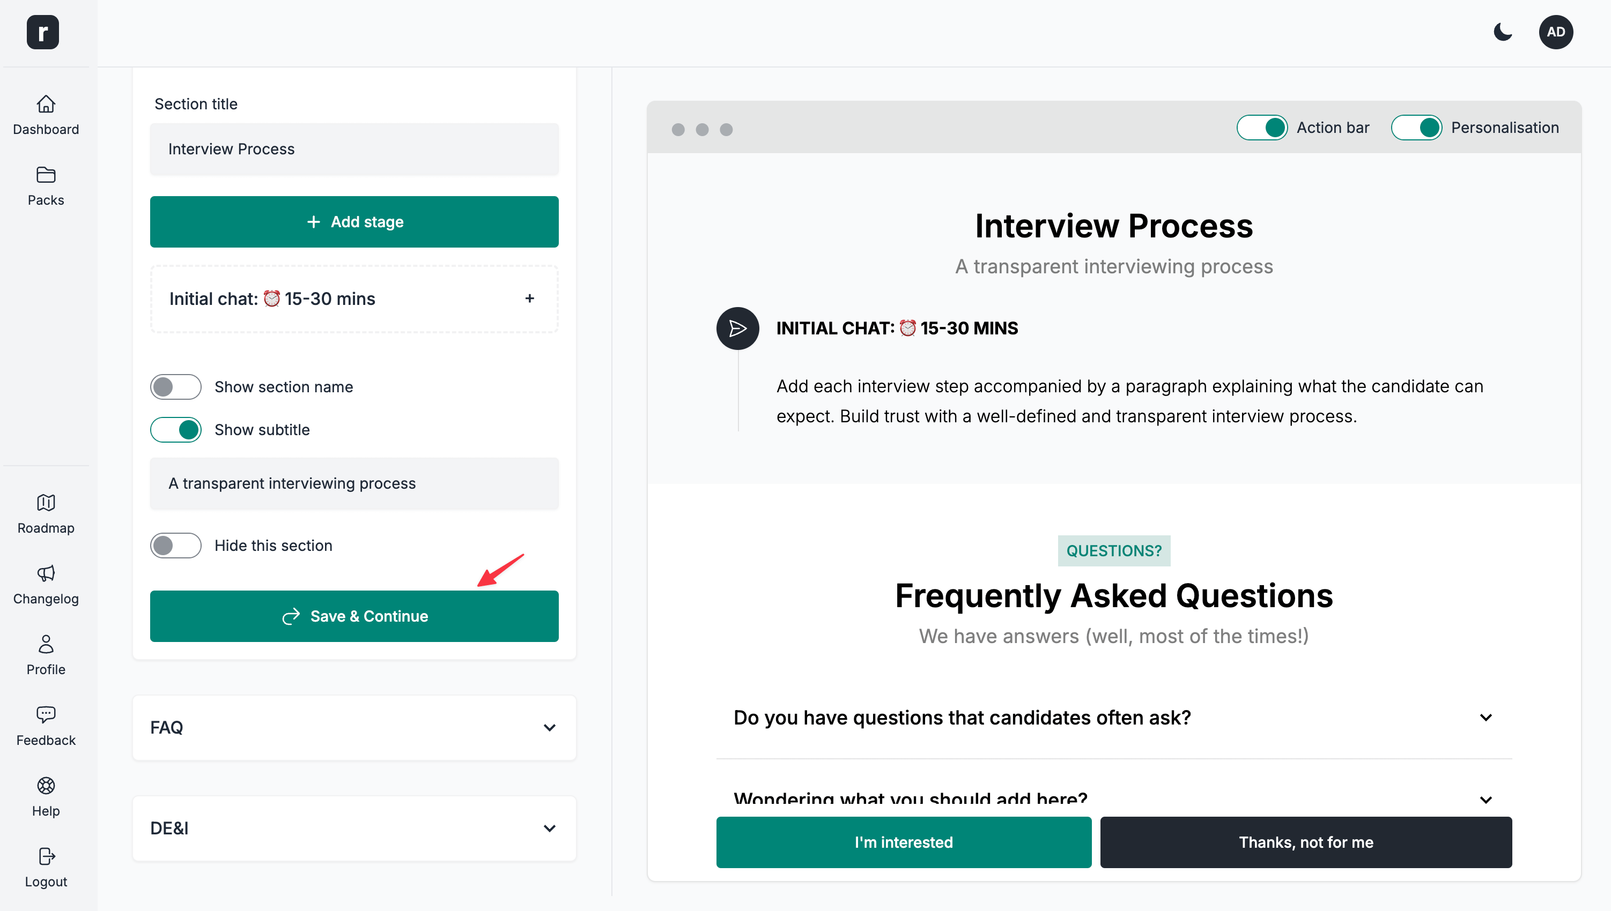1611x911 pixels.
Task: Turn on Hide this section
Action: click(176, 545)
